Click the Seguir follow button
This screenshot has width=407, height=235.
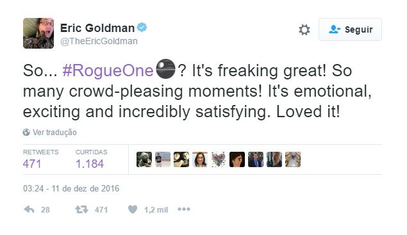[x=350, y=29]
